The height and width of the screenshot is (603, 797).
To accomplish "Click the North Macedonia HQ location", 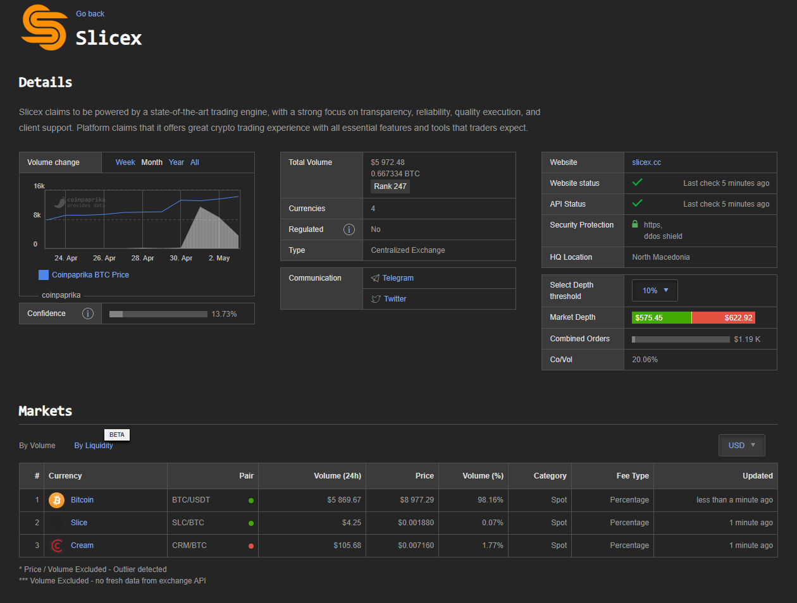I will pos(661,257).
